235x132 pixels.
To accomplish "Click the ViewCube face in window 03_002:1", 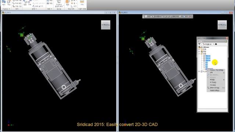I will [106, 25].
